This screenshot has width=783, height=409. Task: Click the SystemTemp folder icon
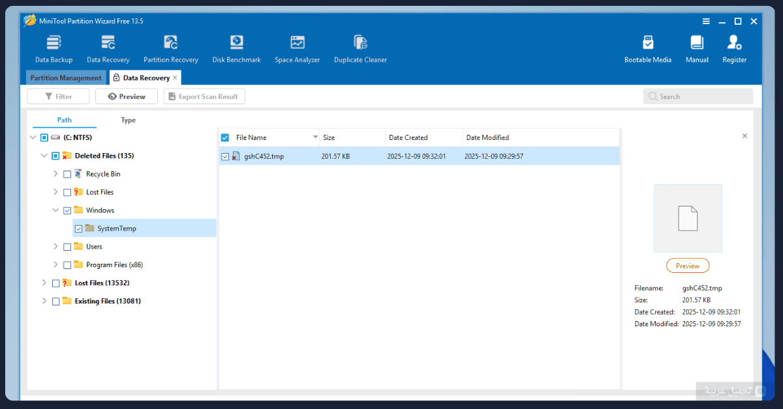click(x=89, y=229)
